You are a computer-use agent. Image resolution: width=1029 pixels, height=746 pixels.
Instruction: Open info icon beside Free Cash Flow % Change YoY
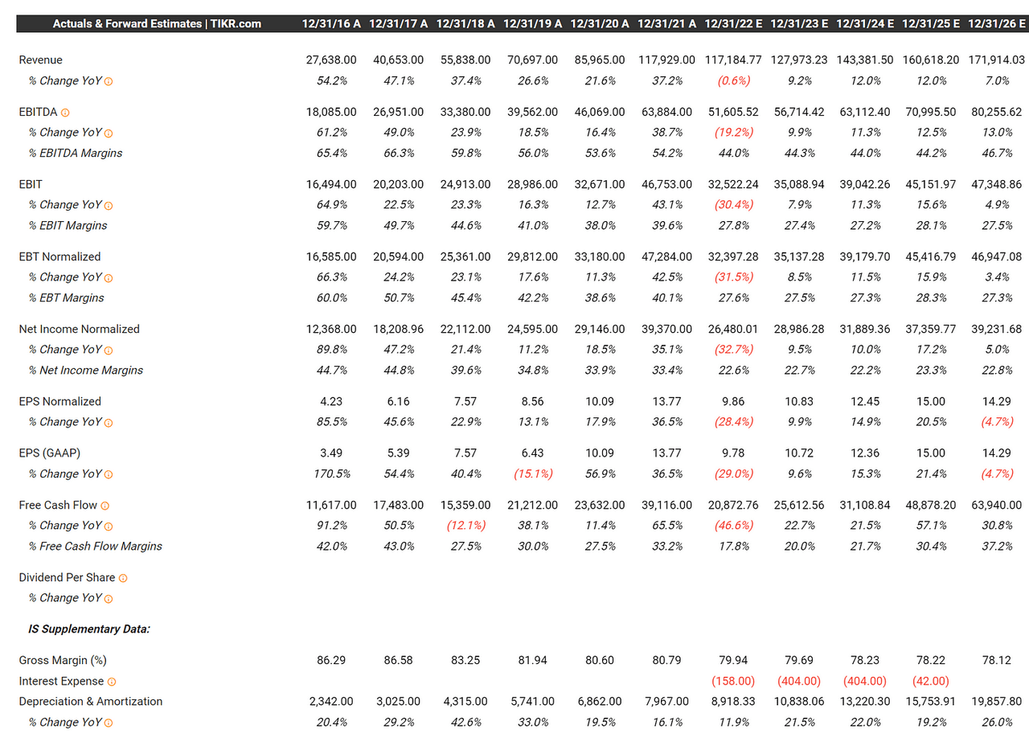tap(109, 527)
